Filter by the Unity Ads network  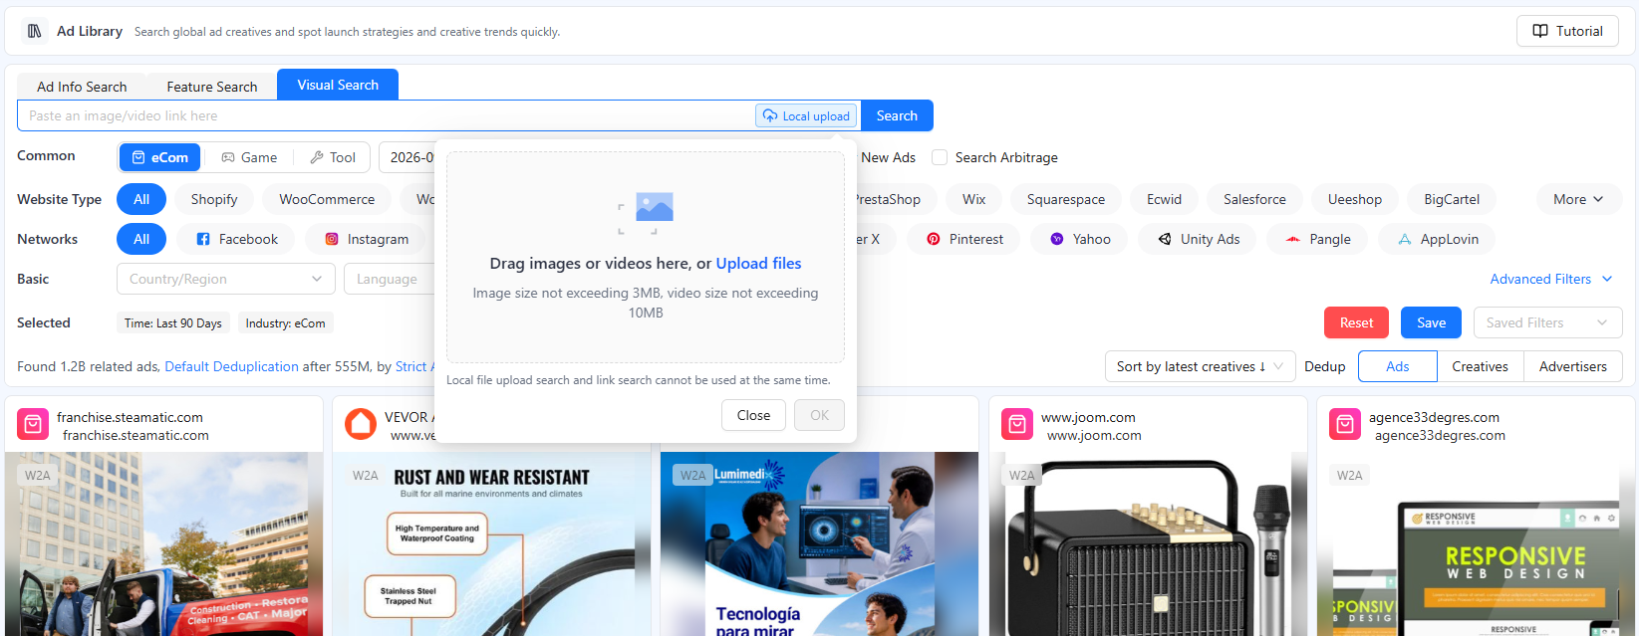(x=1199, y=239)
